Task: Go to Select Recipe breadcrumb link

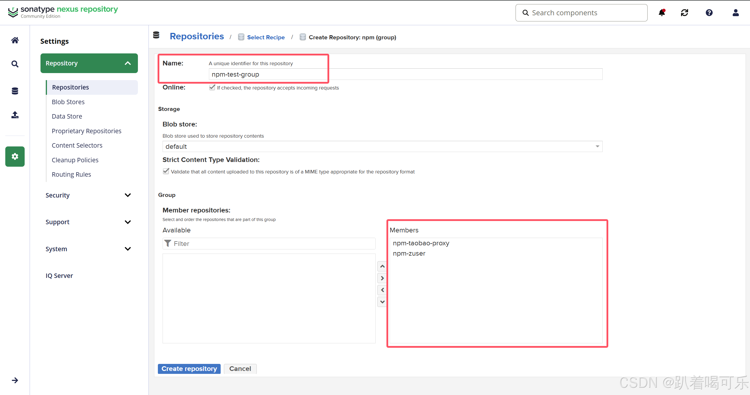Action: pyautogui.click(x=266, y=37)
